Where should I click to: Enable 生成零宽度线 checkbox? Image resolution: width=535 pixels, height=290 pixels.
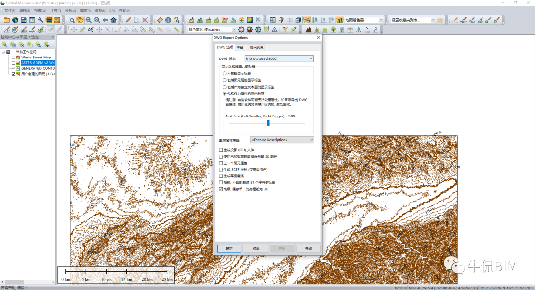[221, 176]
